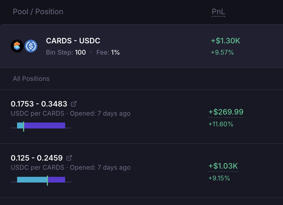Click the +$269.99 PnL value
The image size is (283, 205).
click(226, 112)
